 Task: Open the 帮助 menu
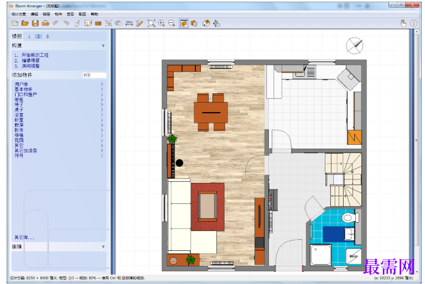pyautogui.click(x=94, y=14)
